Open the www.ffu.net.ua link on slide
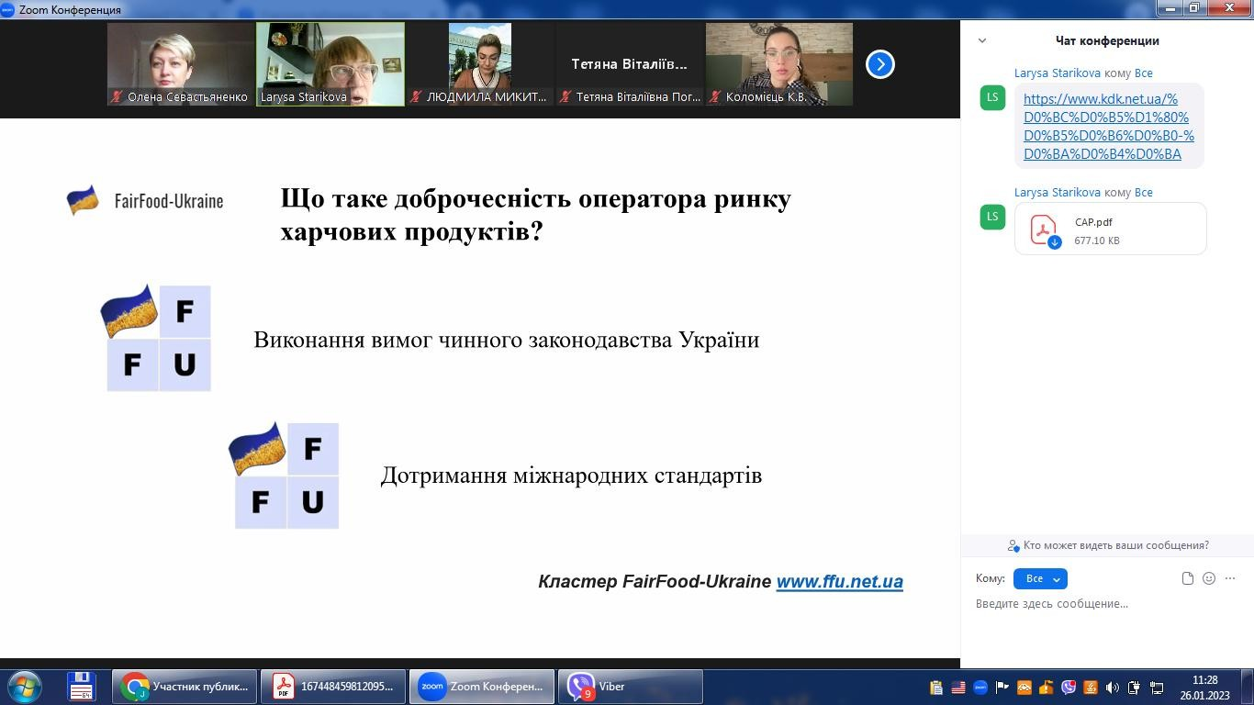The height and width of the screenshot is (705, 1254). pyautogui.click(x=839, y=581)
